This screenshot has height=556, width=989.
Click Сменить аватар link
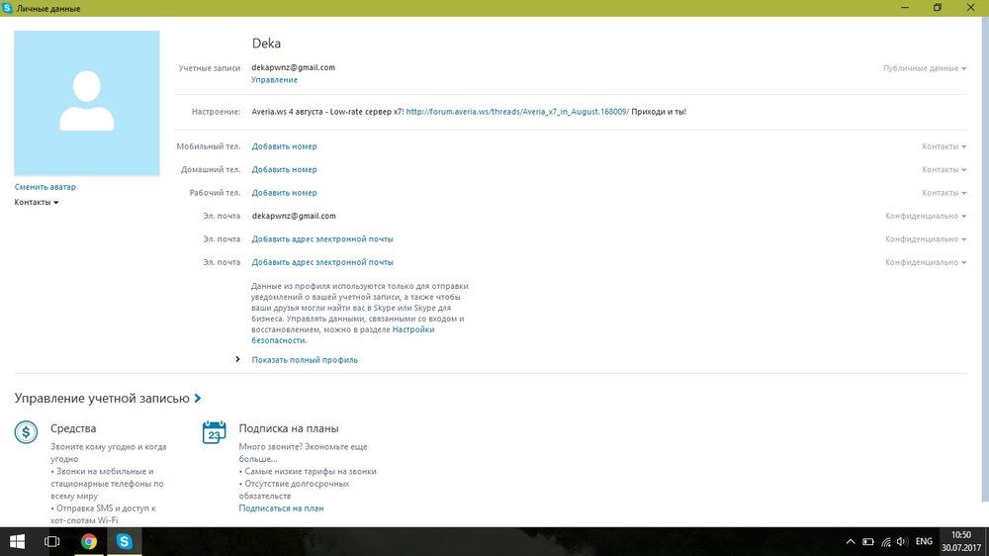tap(45, 187)
